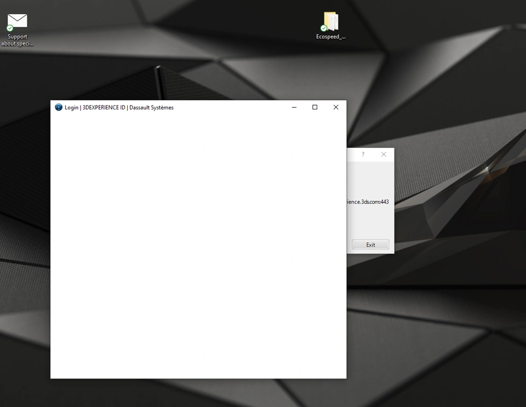Maximize the 3DEXPERIENCE ID login window
The width and height of the screenshot is (526, 407).
[315, 107]
